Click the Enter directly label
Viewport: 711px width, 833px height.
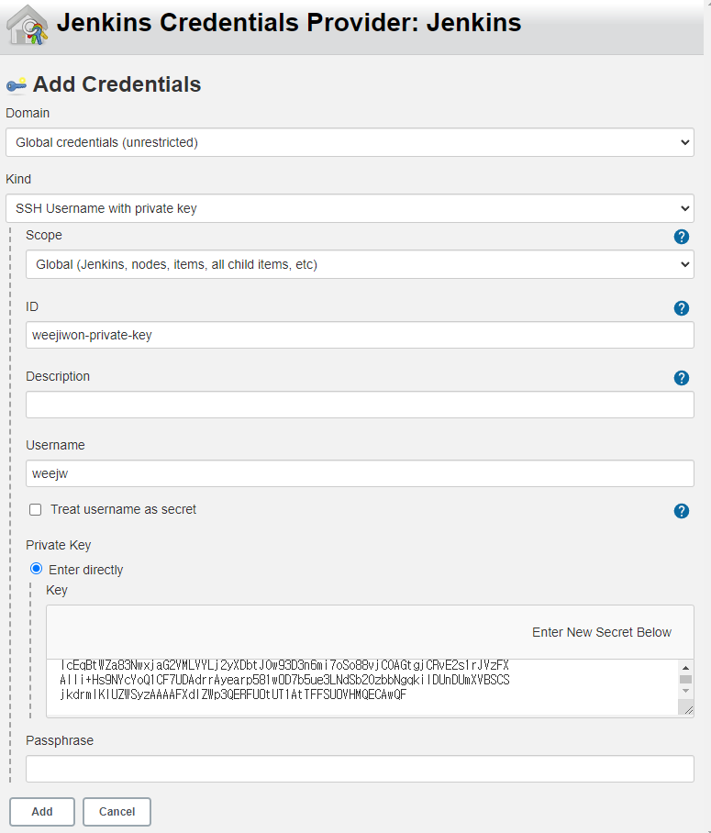[86, 570]
